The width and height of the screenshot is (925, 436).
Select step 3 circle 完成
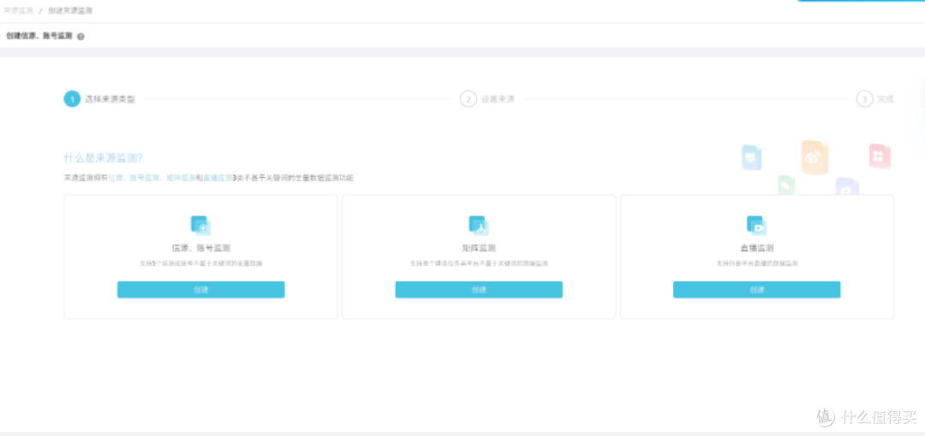(864, 99)
